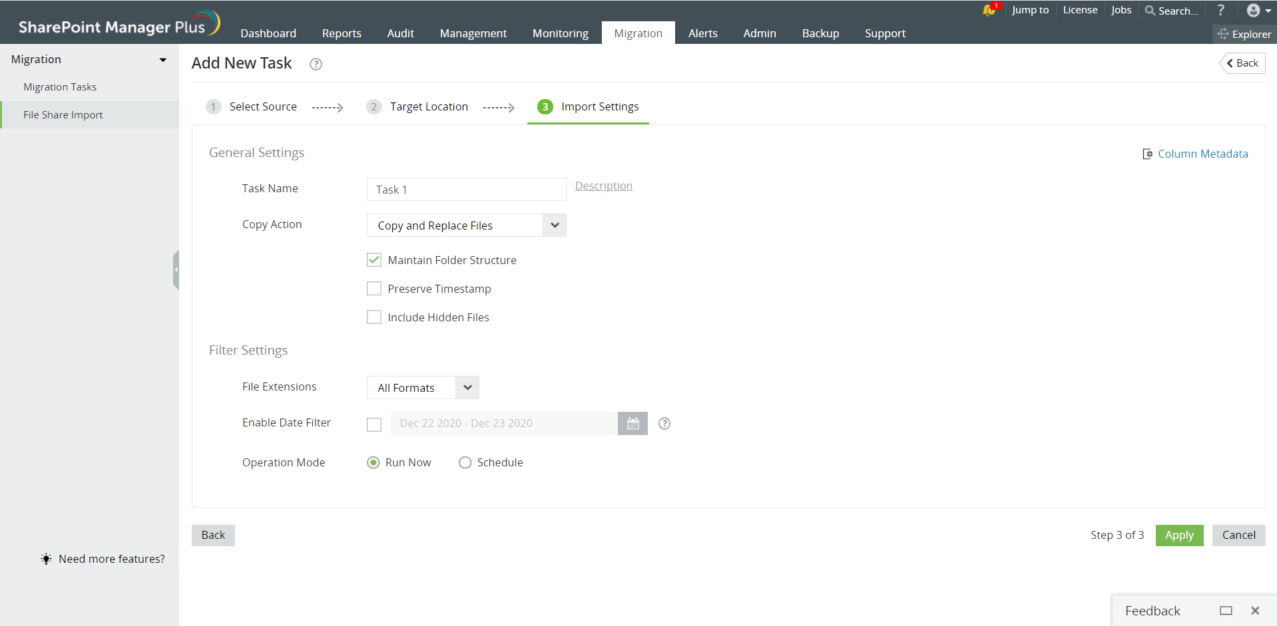Open the Management tab

point(473,33)
